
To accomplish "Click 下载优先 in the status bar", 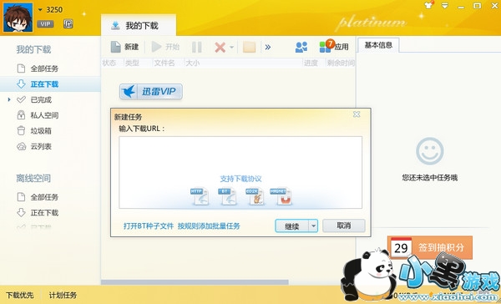I will point(20,295).
